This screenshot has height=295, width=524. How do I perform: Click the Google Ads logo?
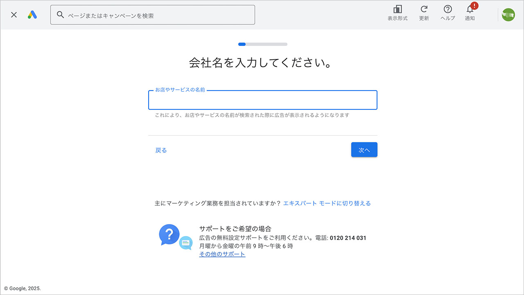pyautogui.click(x=32, y=14)
